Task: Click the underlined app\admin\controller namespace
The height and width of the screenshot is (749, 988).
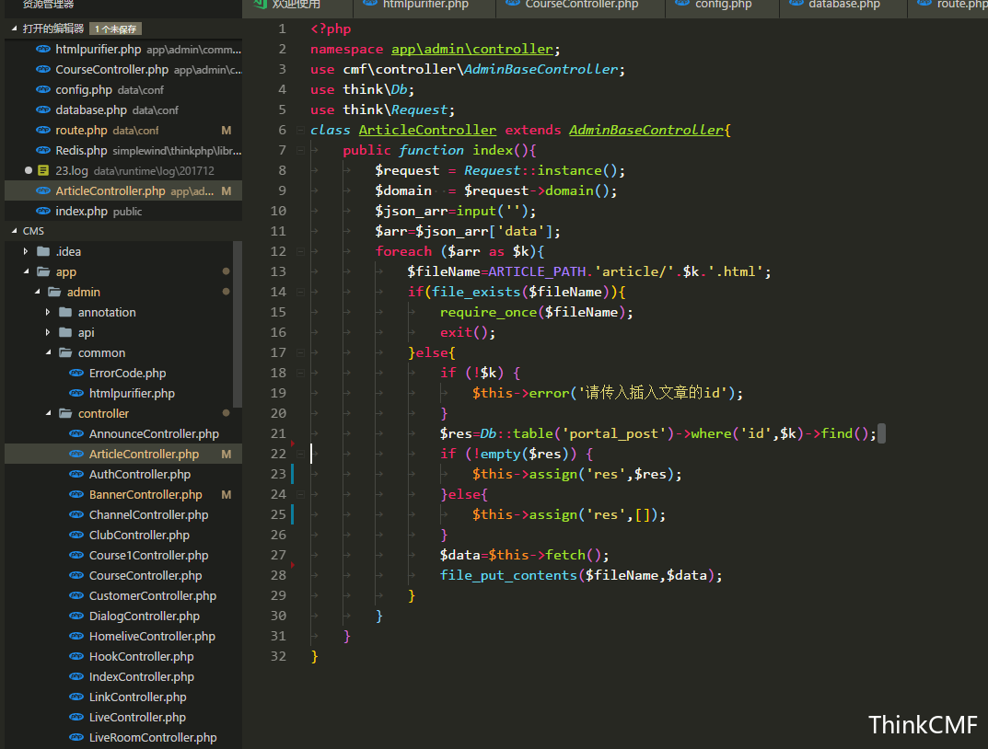Action: [x=472, y=49]
